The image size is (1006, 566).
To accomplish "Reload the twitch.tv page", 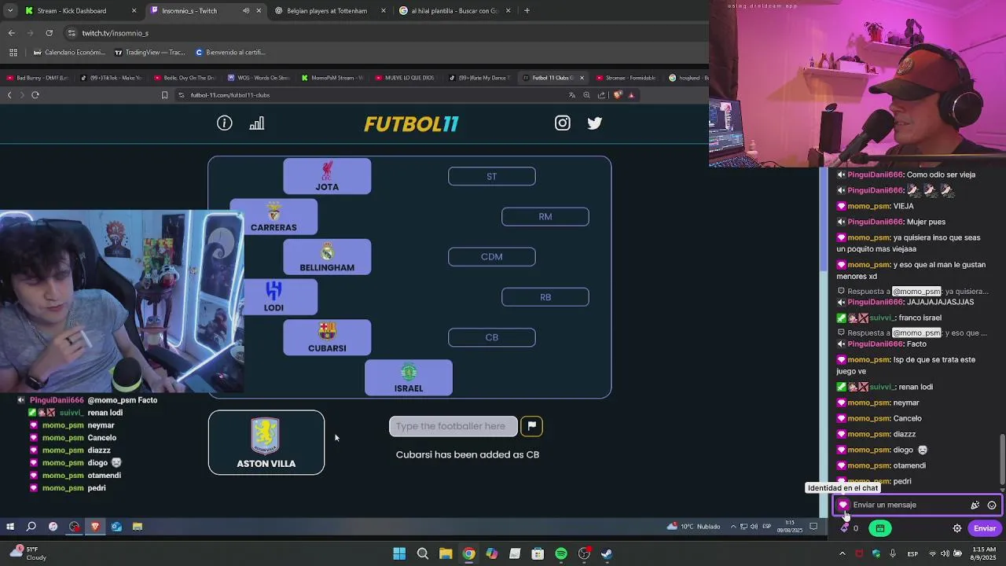I will click(49, 33).
